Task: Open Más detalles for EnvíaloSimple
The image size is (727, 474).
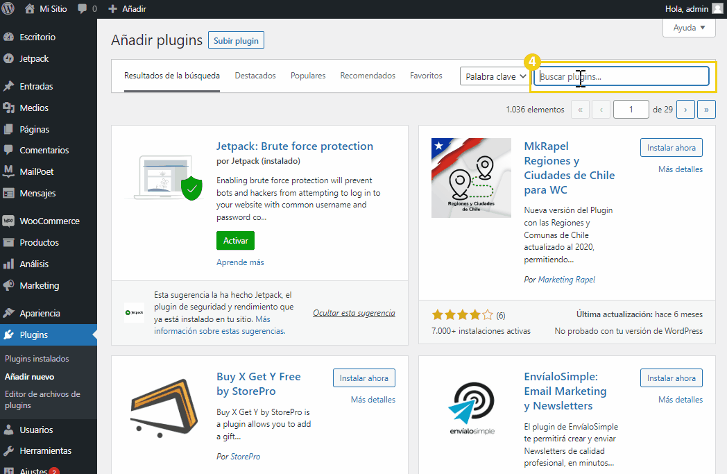Action: click(680, 399)
